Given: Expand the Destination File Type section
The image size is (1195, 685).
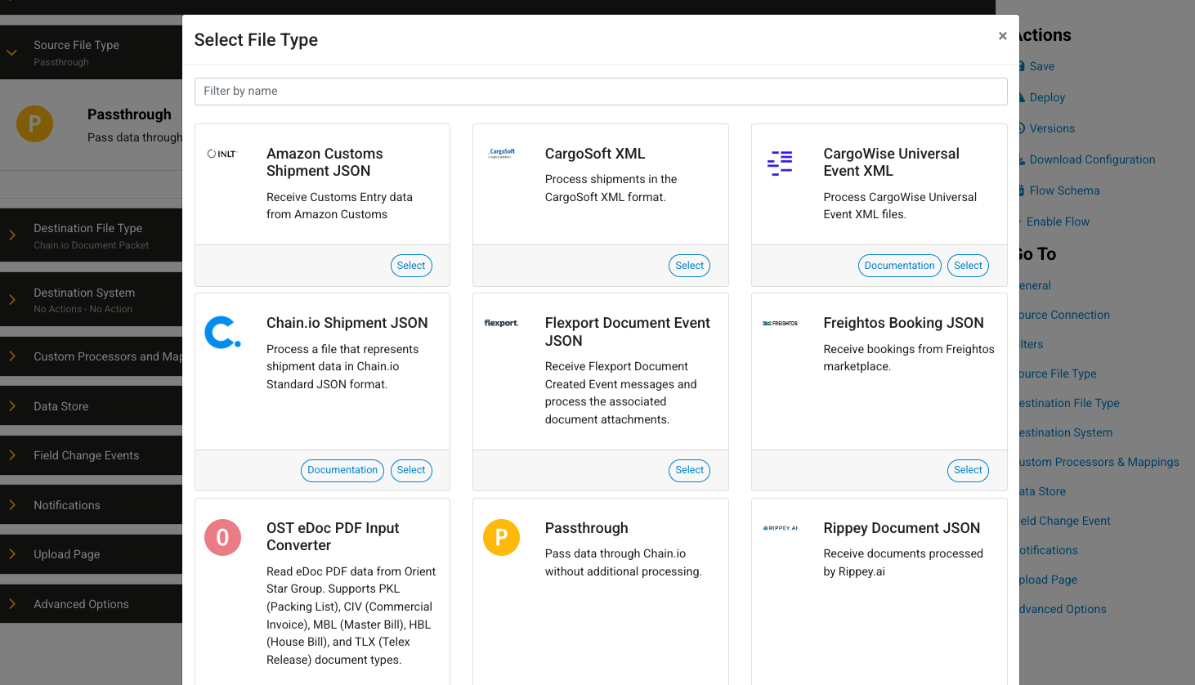Looking at the screenshot, I should pos(12,235).
